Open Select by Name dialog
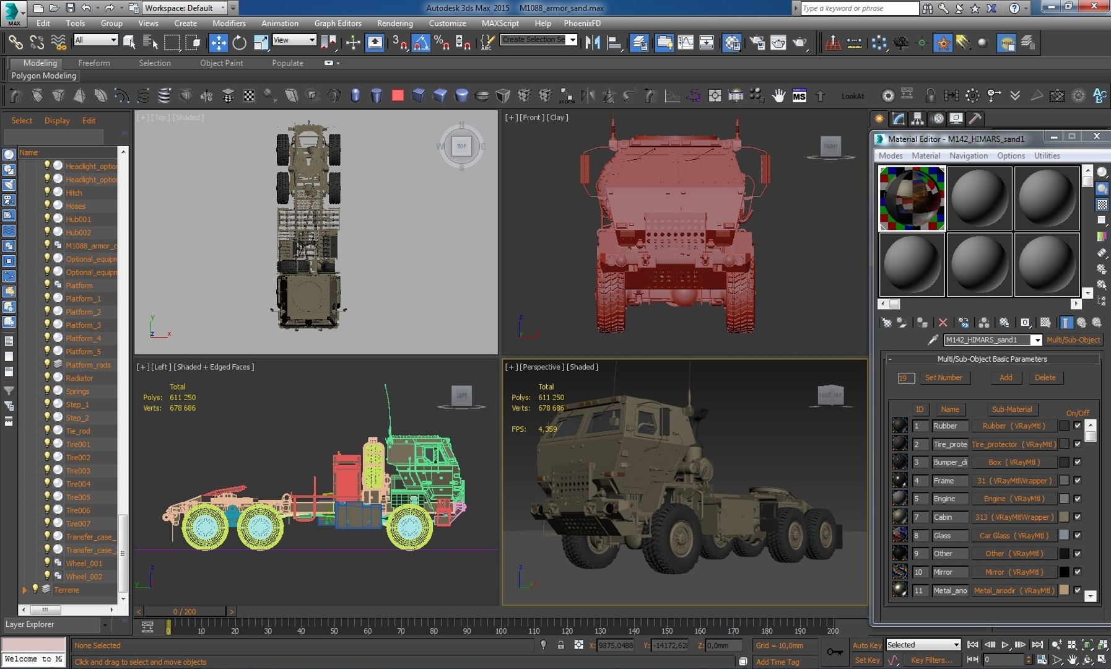Screen dimensions: 1111x669 tap(150, 43)
